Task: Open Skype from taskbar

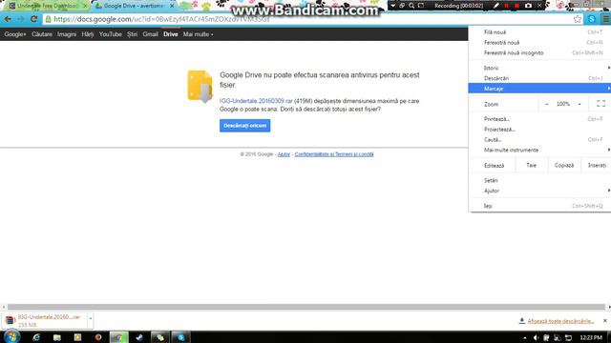Action: tap(180, 337)
